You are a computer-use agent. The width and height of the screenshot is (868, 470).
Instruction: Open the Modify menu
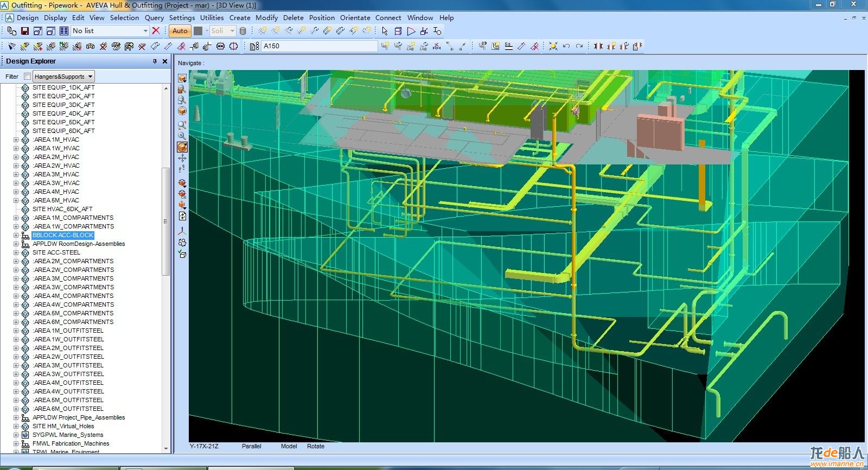point(267,17)
